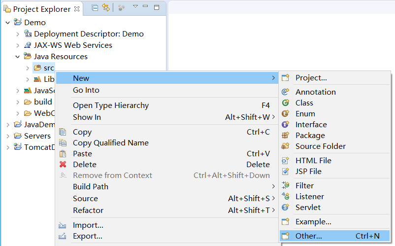Expand the Deployment Descriptor: Demo node
Viewport: 395px width, 246px height.
tap(18, 34)
